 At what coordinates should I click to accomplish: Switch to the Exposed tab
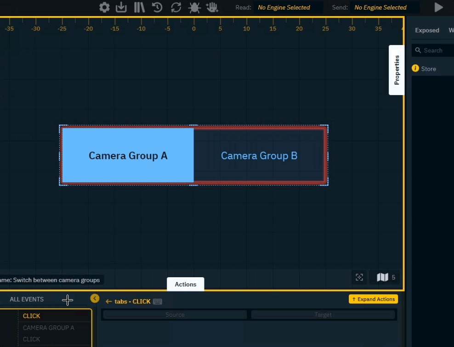427,30
